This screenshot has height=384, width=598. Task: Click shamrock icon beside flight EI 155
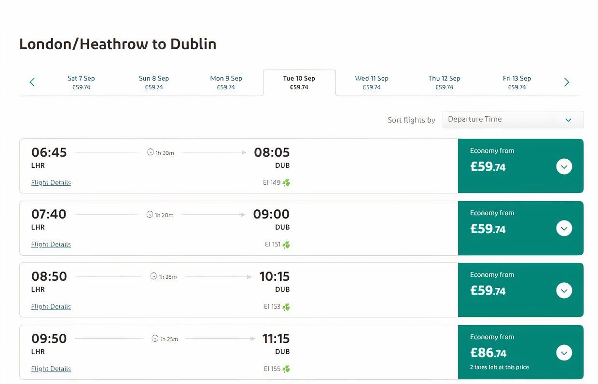[x=286, y=369]
